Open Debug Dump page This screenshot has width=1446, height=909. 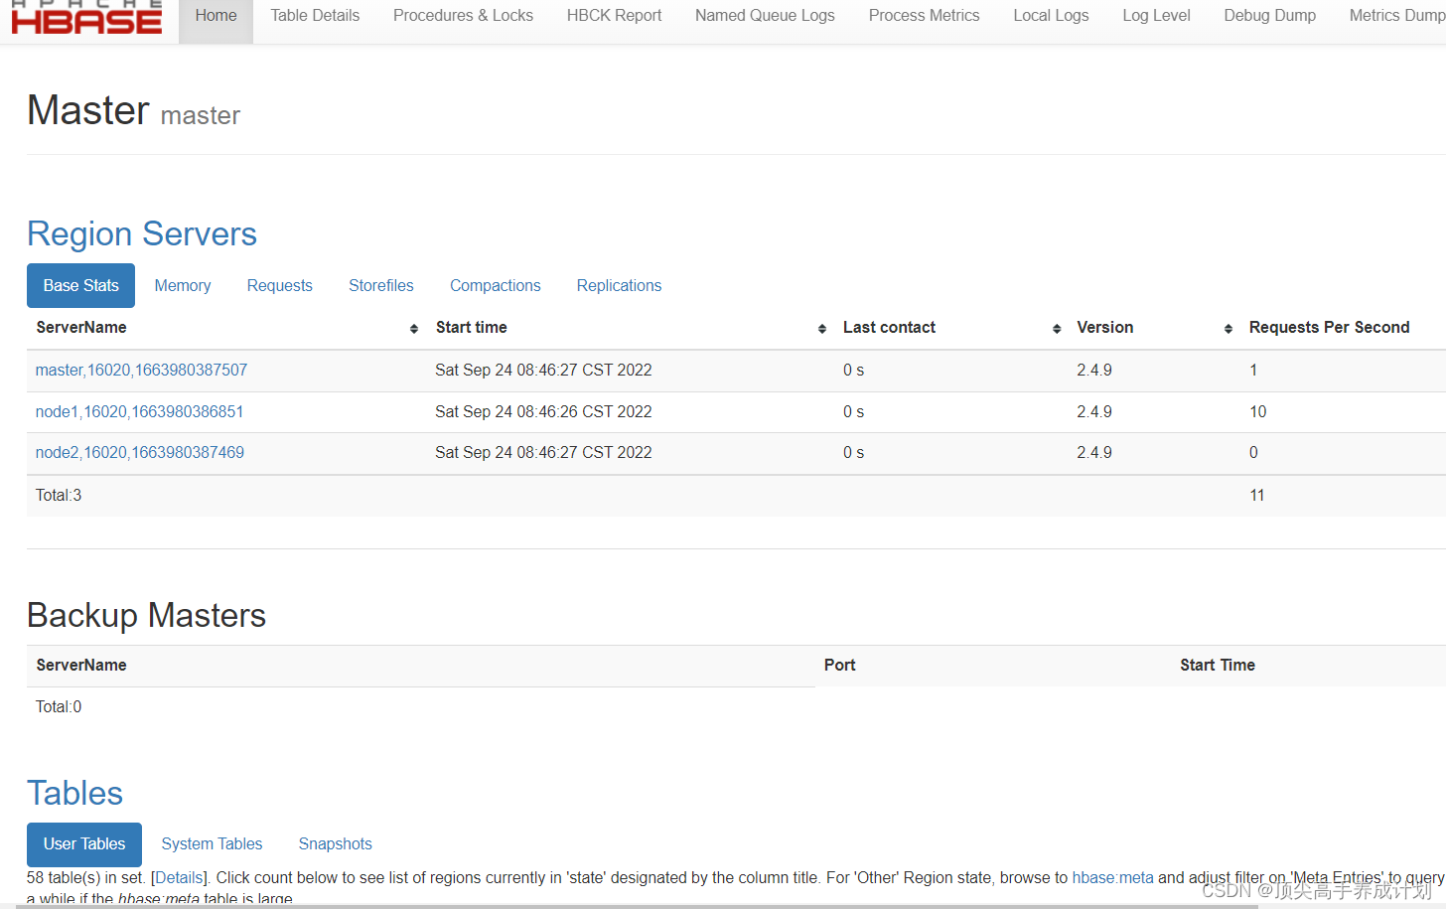(1269, 16)
